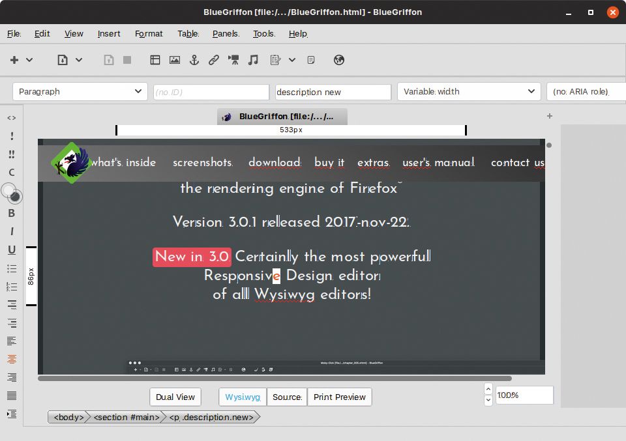Open the Variable width dropdown
Image resolution: width=626 pixels, height=441 pixels.
(x=468, y=91)
